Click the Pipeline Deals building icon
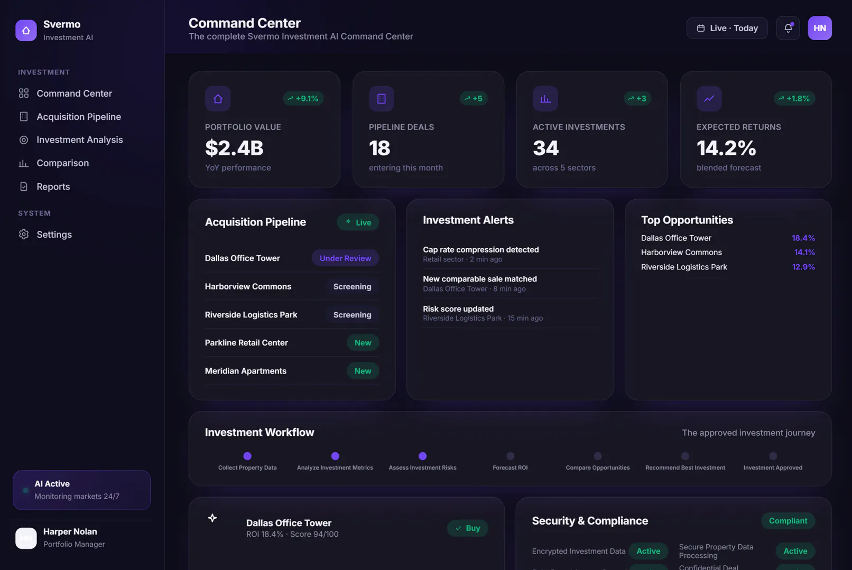The image size is (852, 570). point(382,98)
